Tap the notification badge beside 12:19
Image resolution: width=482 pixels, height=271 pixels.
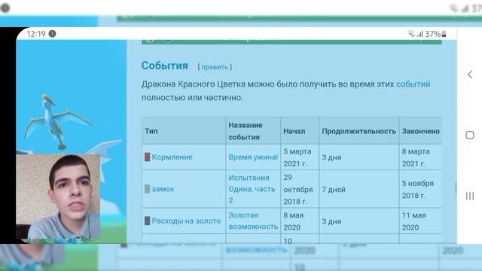[52, 33]
